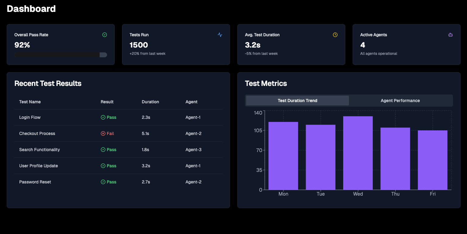Click Agent-3 in the Search Functionality row

click(x=193, y=150)
